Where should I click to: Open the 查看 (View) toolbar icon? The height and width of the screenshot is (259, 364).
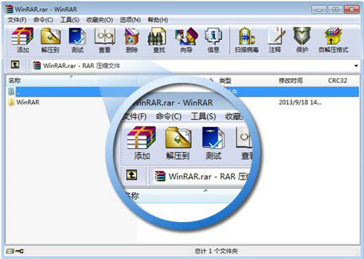coord(105,36)
